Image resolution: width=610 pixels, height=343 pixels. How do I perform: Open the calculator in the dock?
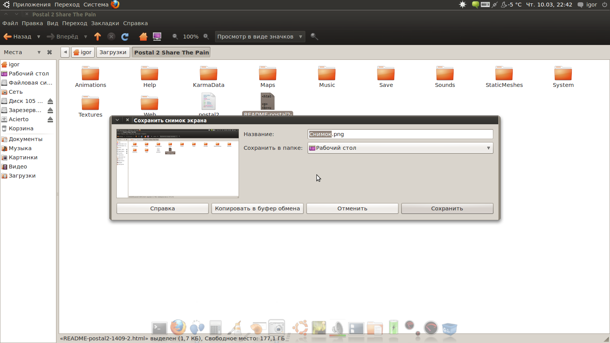pyautogui.click(x=215, y=328)
